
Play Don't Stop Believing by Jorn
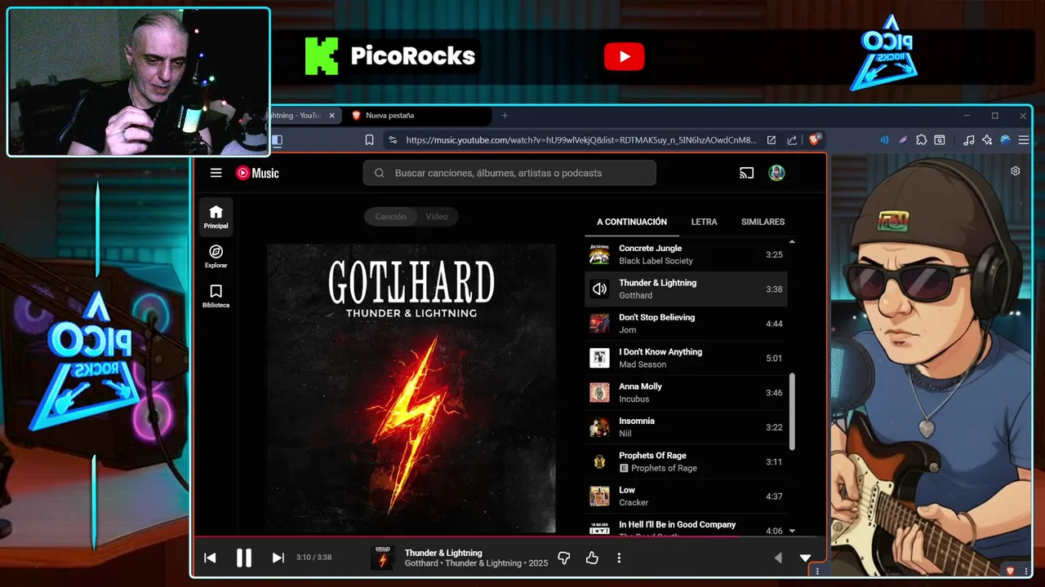686,324
